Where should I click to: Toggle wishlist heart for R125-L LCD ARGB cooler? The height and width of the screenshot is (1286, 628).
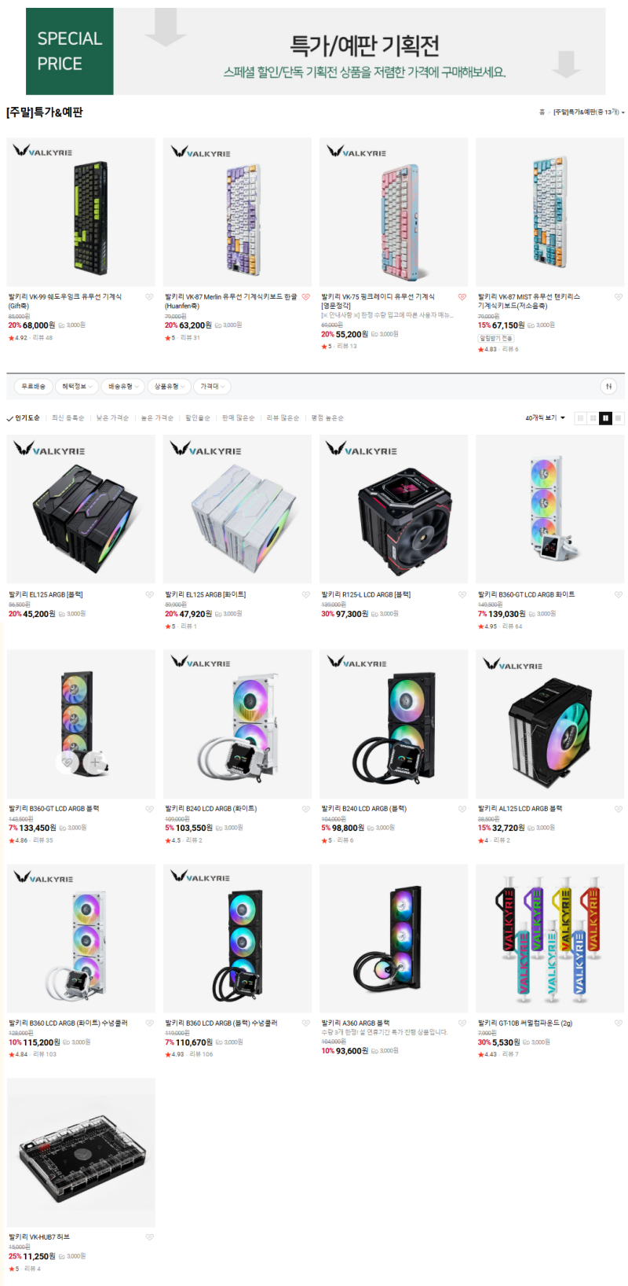click(x=462, y=595)
